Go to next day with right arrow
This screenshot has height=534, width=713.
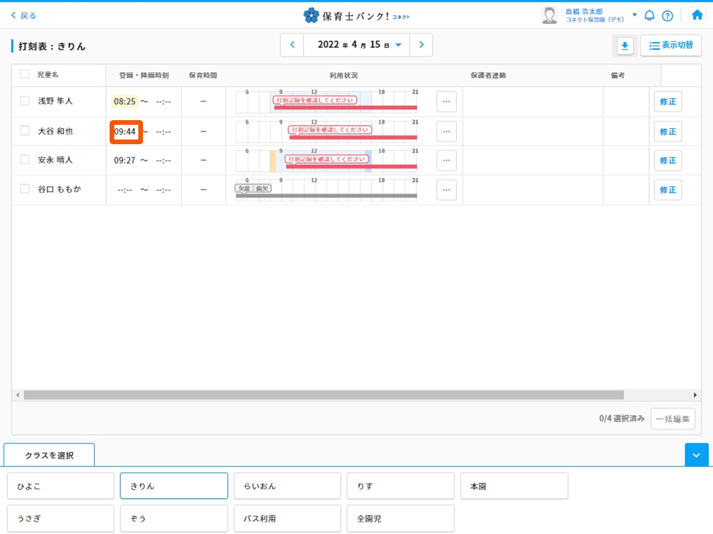(x=421, y=45)
